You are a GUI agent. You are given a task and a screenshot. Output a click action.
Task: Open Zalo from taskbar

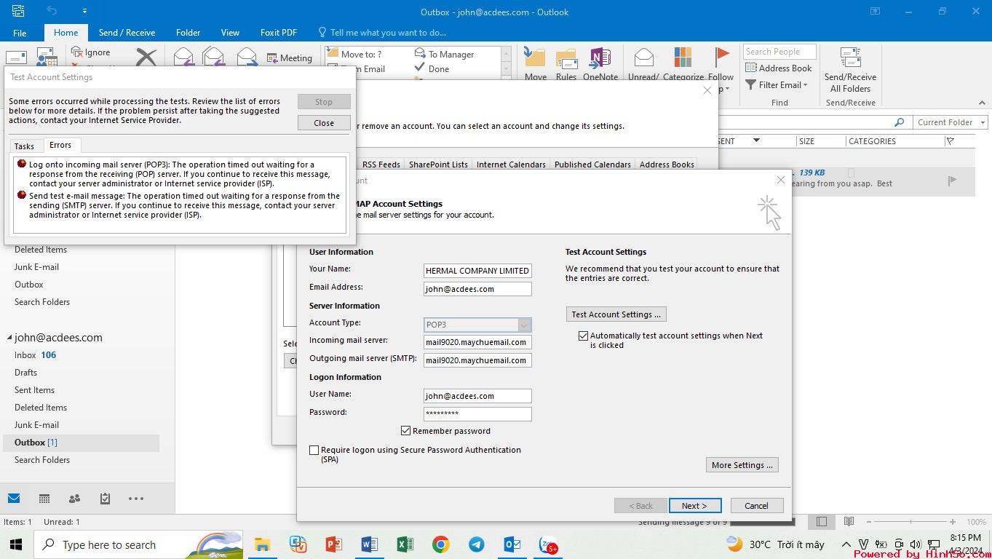(547, 544)
